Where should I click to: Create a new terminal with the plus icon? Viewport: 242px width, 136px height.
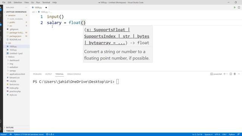pyautogui.click(x=224, y=74)
